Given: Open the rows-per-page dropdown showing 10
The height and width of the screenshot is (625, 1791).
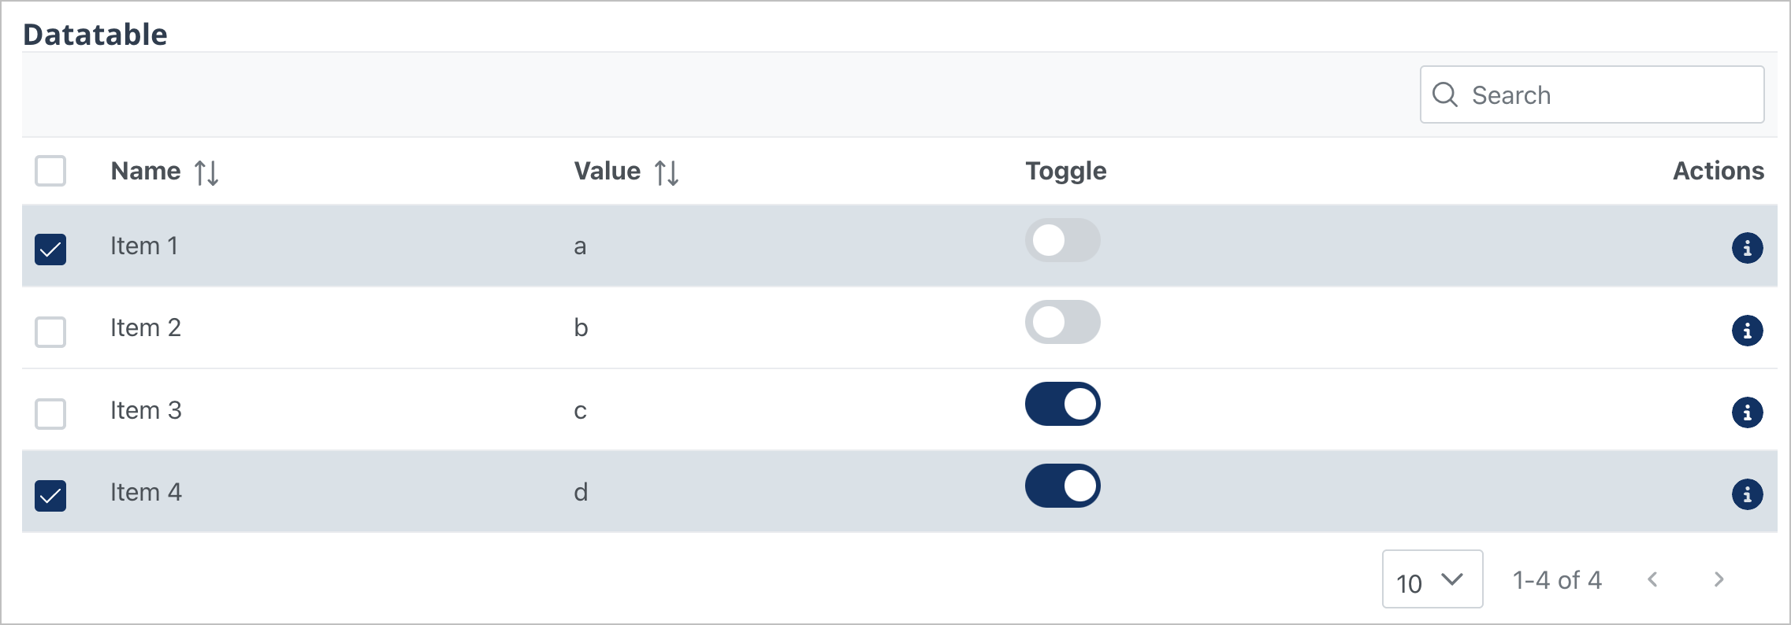Looking at the screenshot, I should (1431, 580).
